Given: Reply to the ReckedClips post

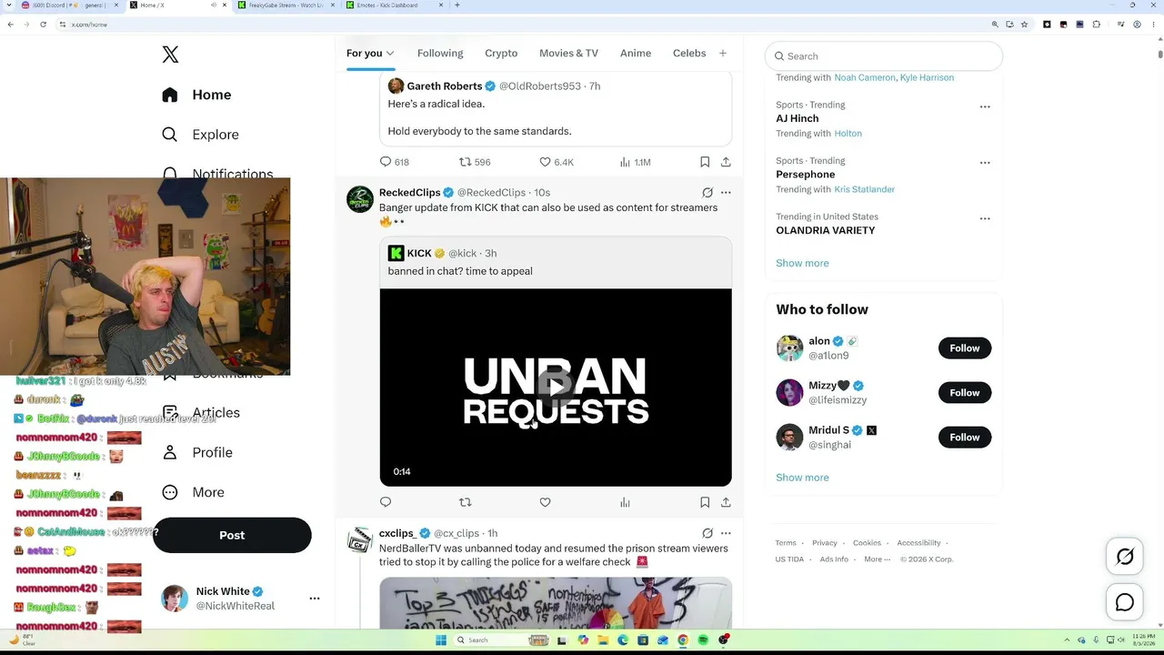Looking at the screenshot, I should click(x=386, y=502).
